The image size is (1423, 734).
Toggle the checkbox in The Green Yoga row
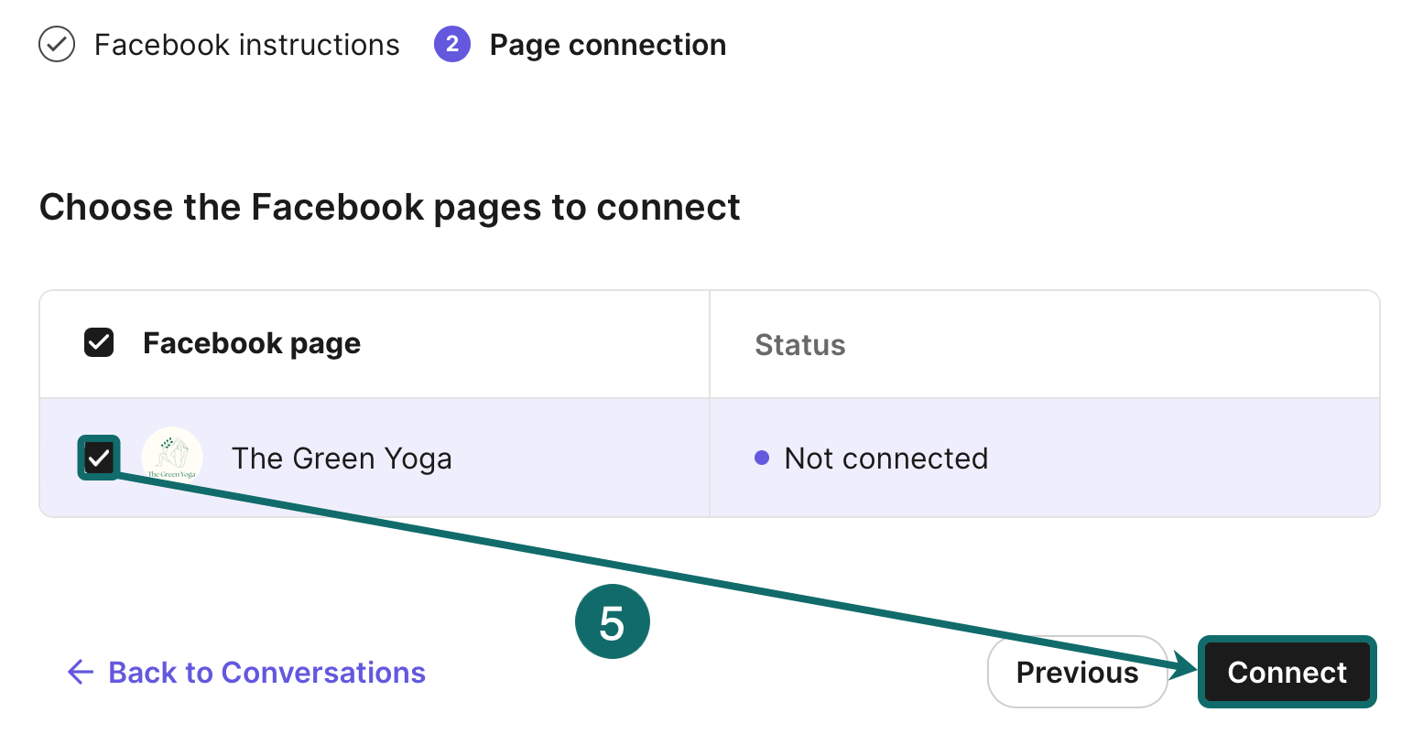(x=98, y=457)
